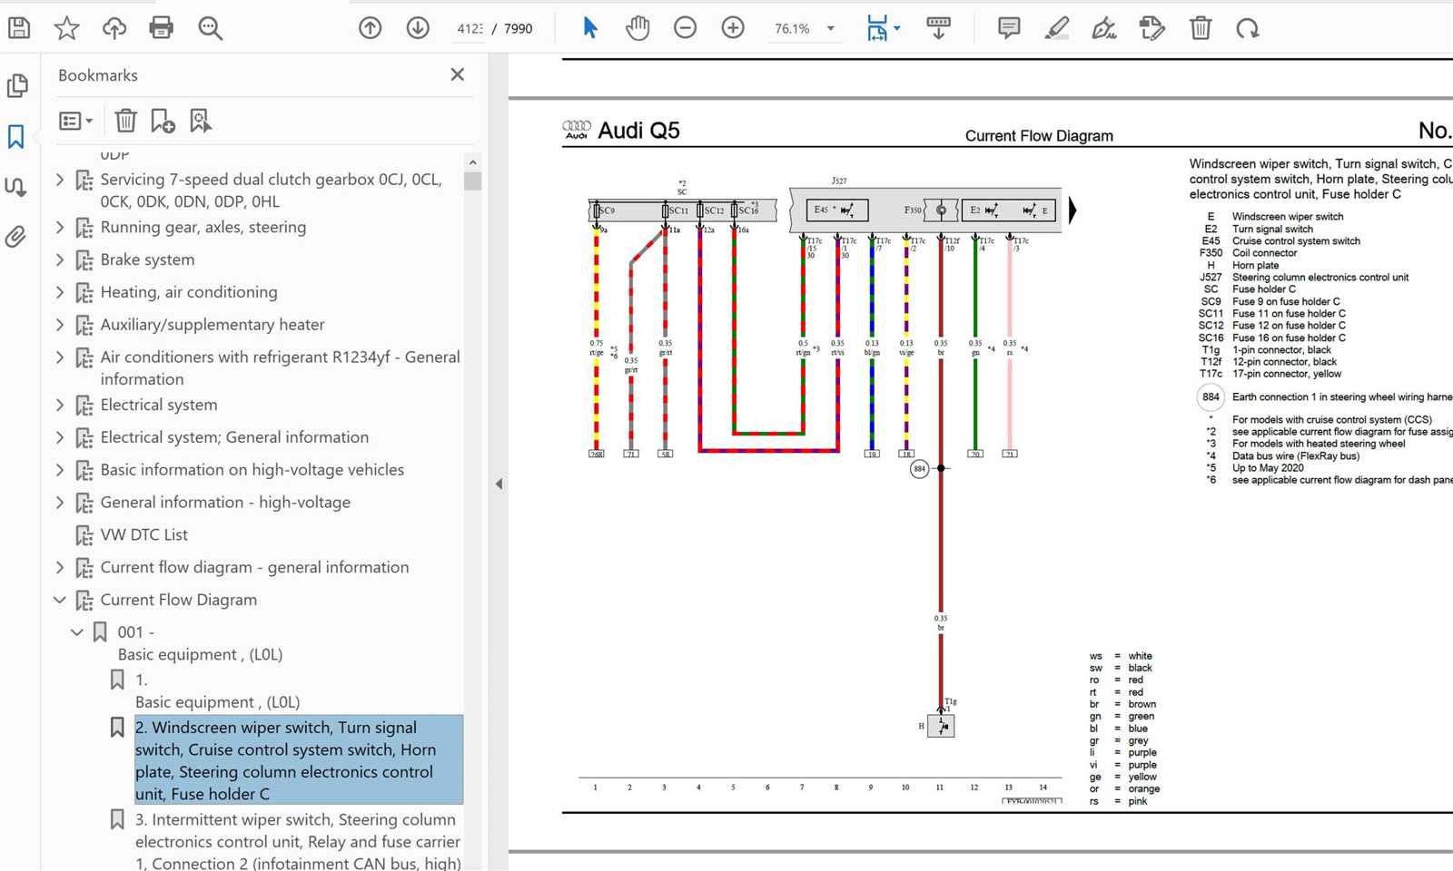This screenshot has width=1453, height=871.
Task: Click the page number input field
Action: [x=469, y=29]
